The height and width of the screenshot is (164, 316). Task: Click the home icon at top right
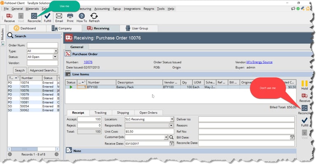pos(308,9)
